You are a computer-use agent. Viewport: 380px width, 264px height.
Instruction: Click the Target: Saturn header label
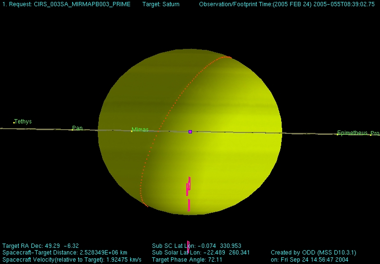point(161,4)
